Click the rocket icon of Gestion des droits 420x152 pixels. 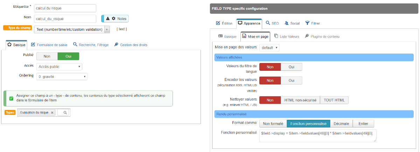click(116, 45)
